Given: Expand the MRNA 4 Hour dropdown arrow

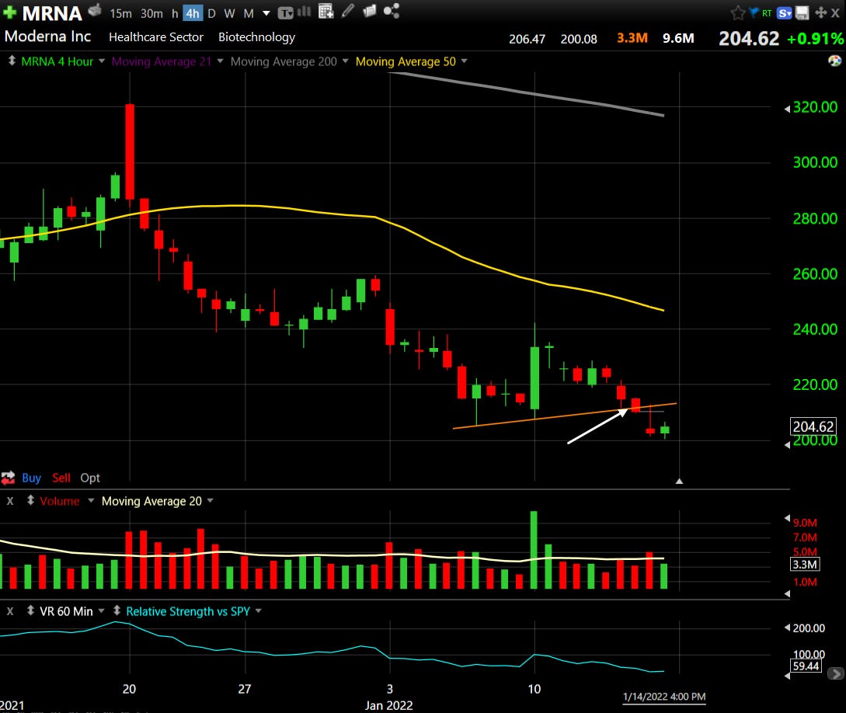Looking at the screenshot, I should click(102, 61).
